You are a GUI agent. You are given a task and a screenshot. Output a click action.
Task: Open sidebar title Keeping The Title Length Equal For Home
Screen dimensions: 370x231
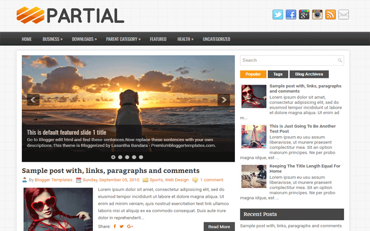point(305,169)
